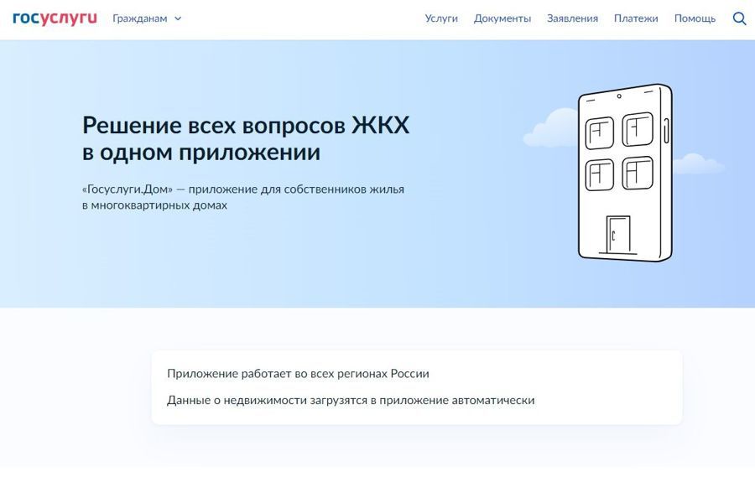Click the chevron next to Гражданам
This screenshot has width=755, height=503.
178,18
